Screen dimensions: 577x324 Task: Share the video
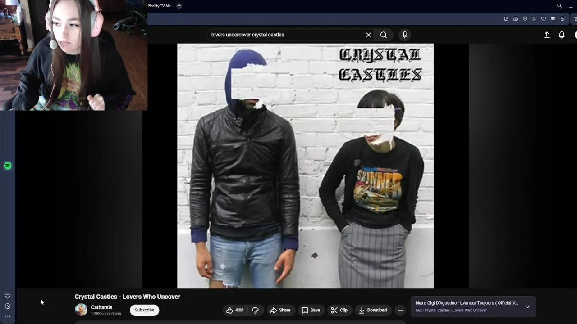coord(280,310)
